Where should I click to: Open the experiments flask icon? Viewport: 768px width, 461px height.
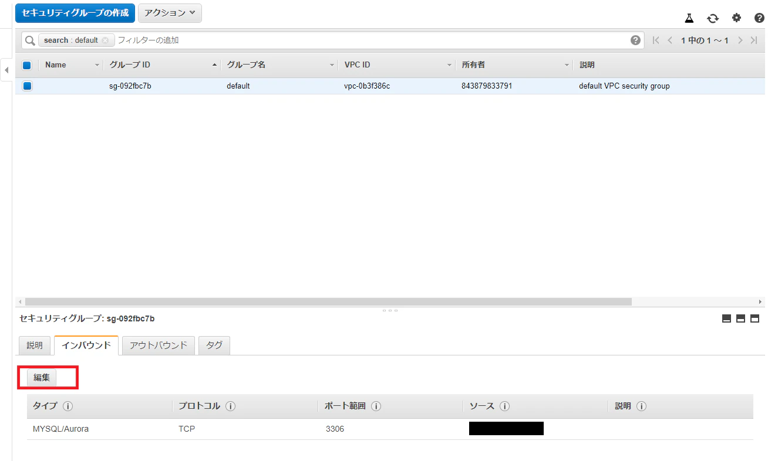coord(689,18)
